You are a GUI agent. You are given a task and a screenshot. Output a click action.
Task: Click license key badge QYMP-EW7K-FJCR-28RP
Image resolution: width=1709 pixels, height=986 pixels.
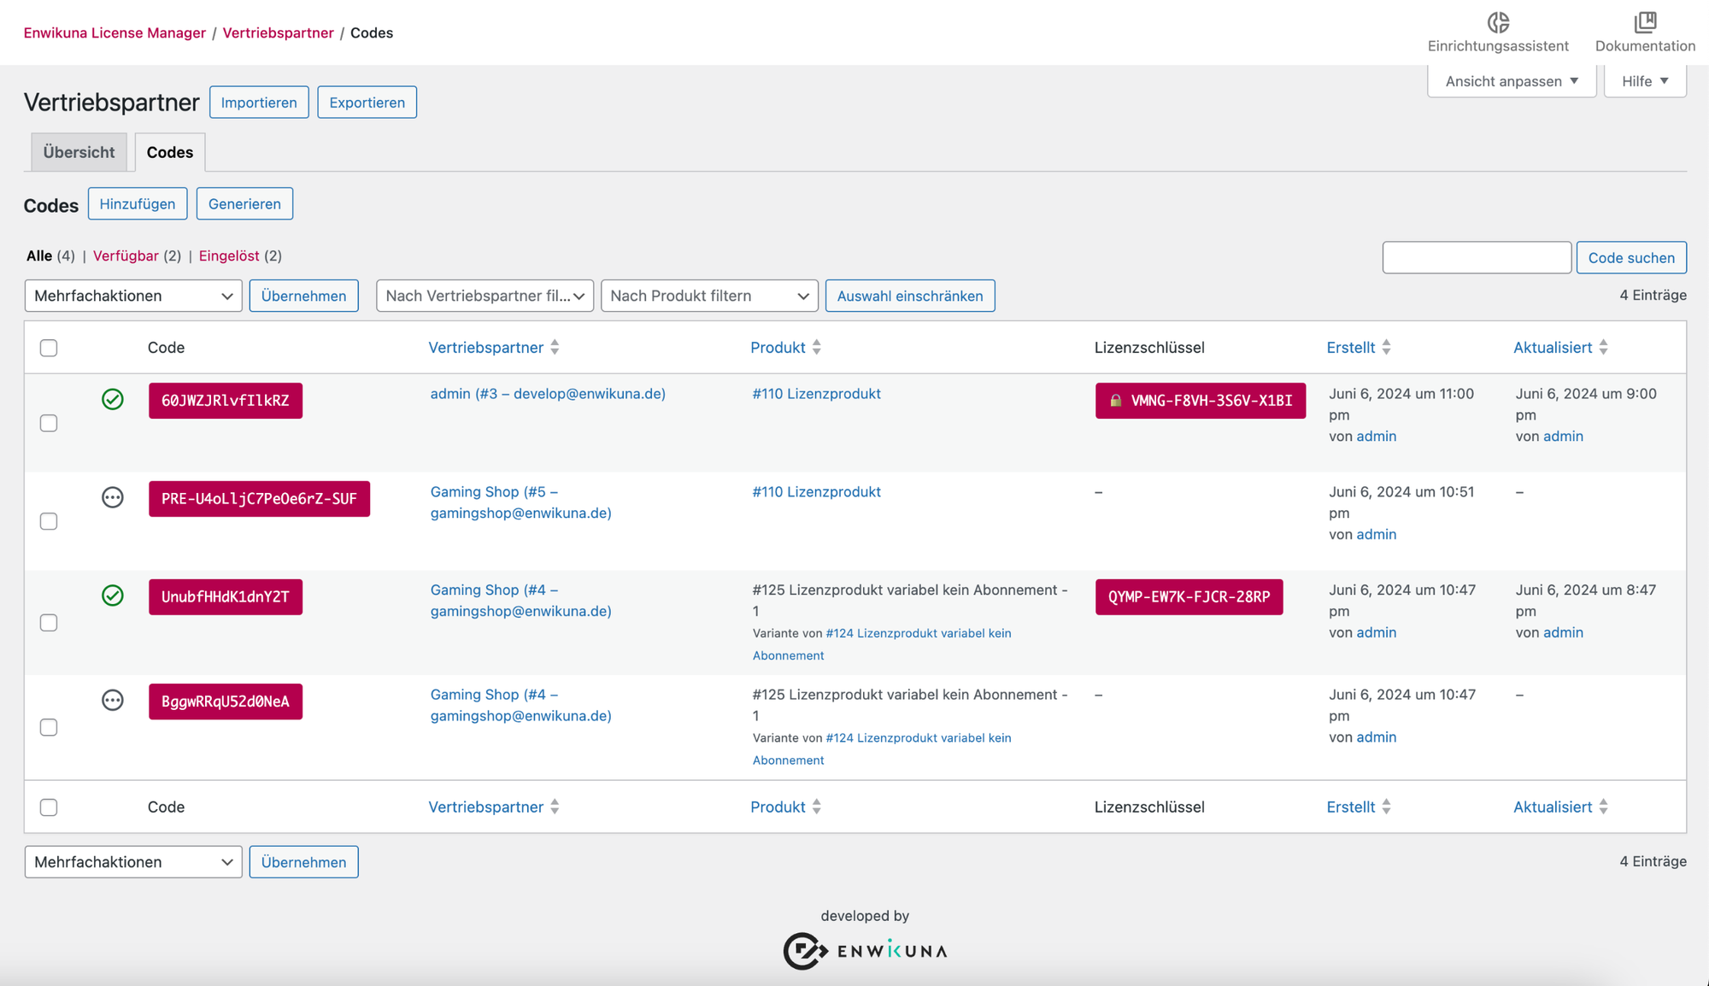[1189, 596]
